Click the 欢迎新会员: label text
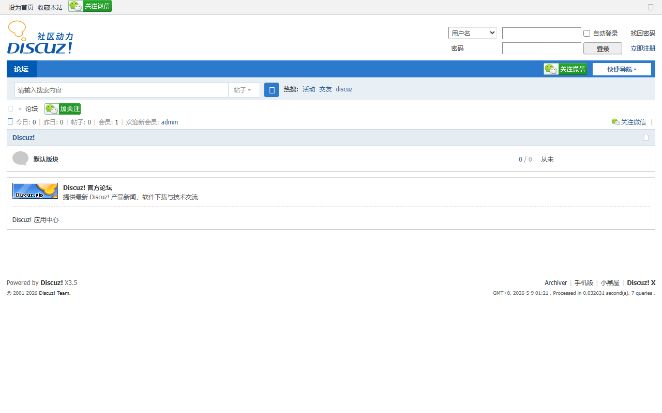This screenshot has width=662, height=413. tap(143, 122)
